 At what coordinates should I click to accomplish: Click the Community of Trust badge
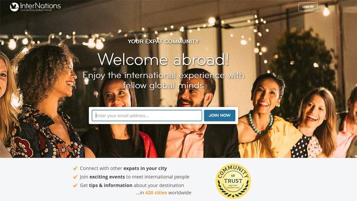click(x=233, y=181)
